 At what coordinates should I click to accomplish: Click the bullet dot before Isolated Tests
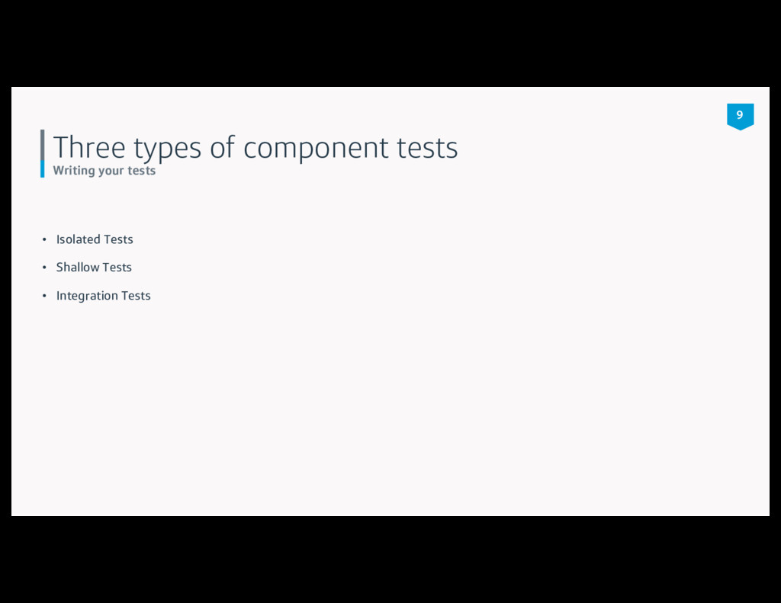[44, 239]
